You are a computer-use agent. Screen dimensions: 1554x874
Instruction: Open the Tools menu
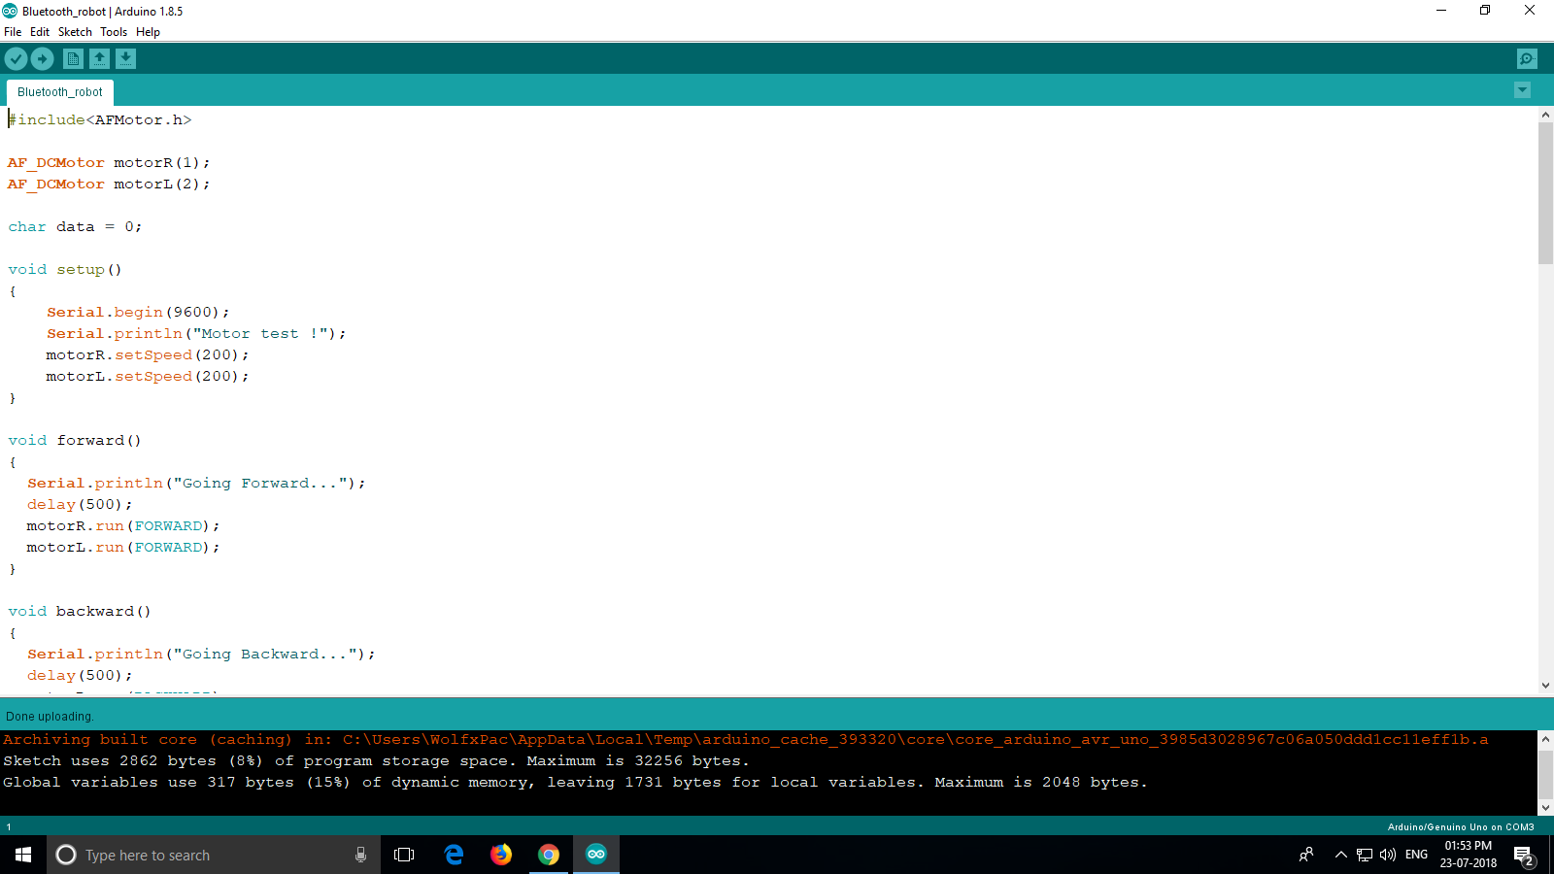click(x=114, y=32)
